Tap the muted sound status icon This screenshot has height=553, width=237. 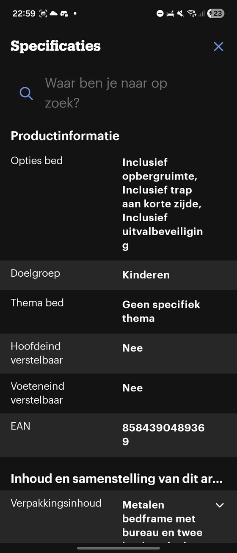tap(181, 14)
